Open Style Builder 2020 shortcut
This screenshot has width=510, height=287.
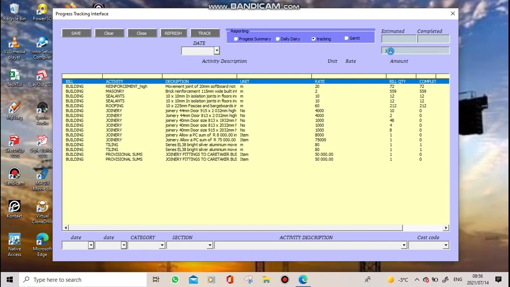[41, 146]
